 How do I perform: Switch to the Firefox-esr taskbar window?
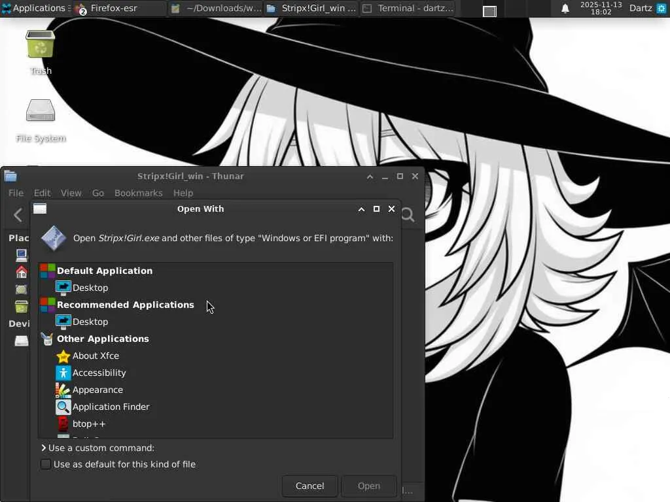118,8
